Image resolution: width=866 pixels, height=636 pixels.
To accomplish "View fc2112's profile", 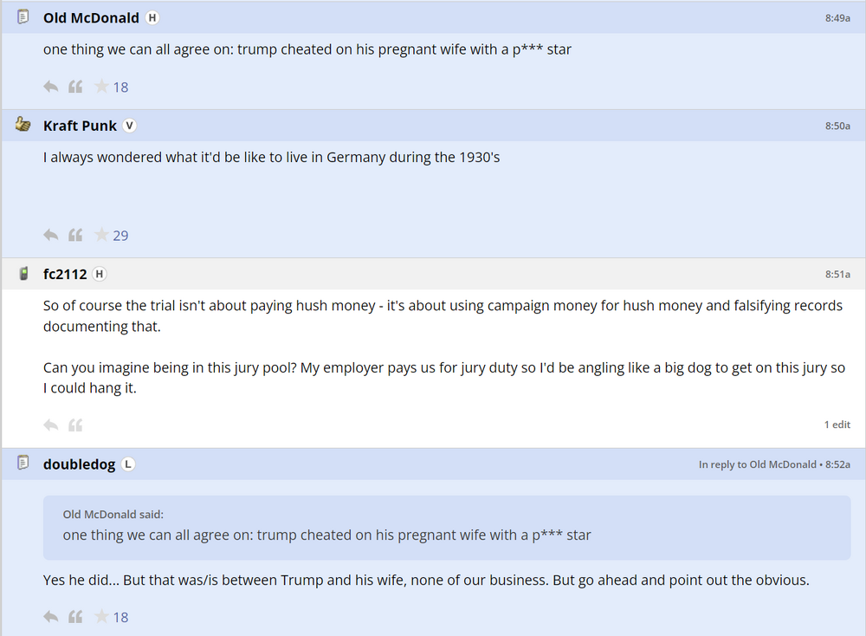I will [65, 274].
